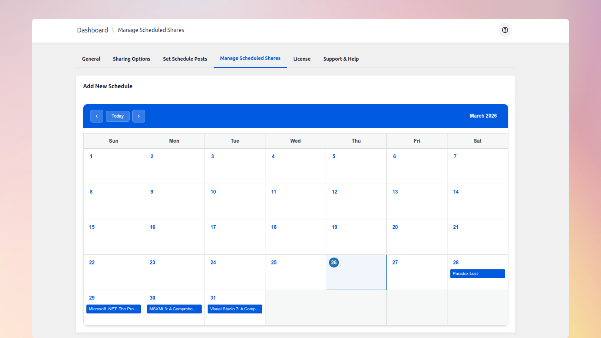
Task: Select March 1 date number
Action: pyautogui.click(x=91, y=156)
